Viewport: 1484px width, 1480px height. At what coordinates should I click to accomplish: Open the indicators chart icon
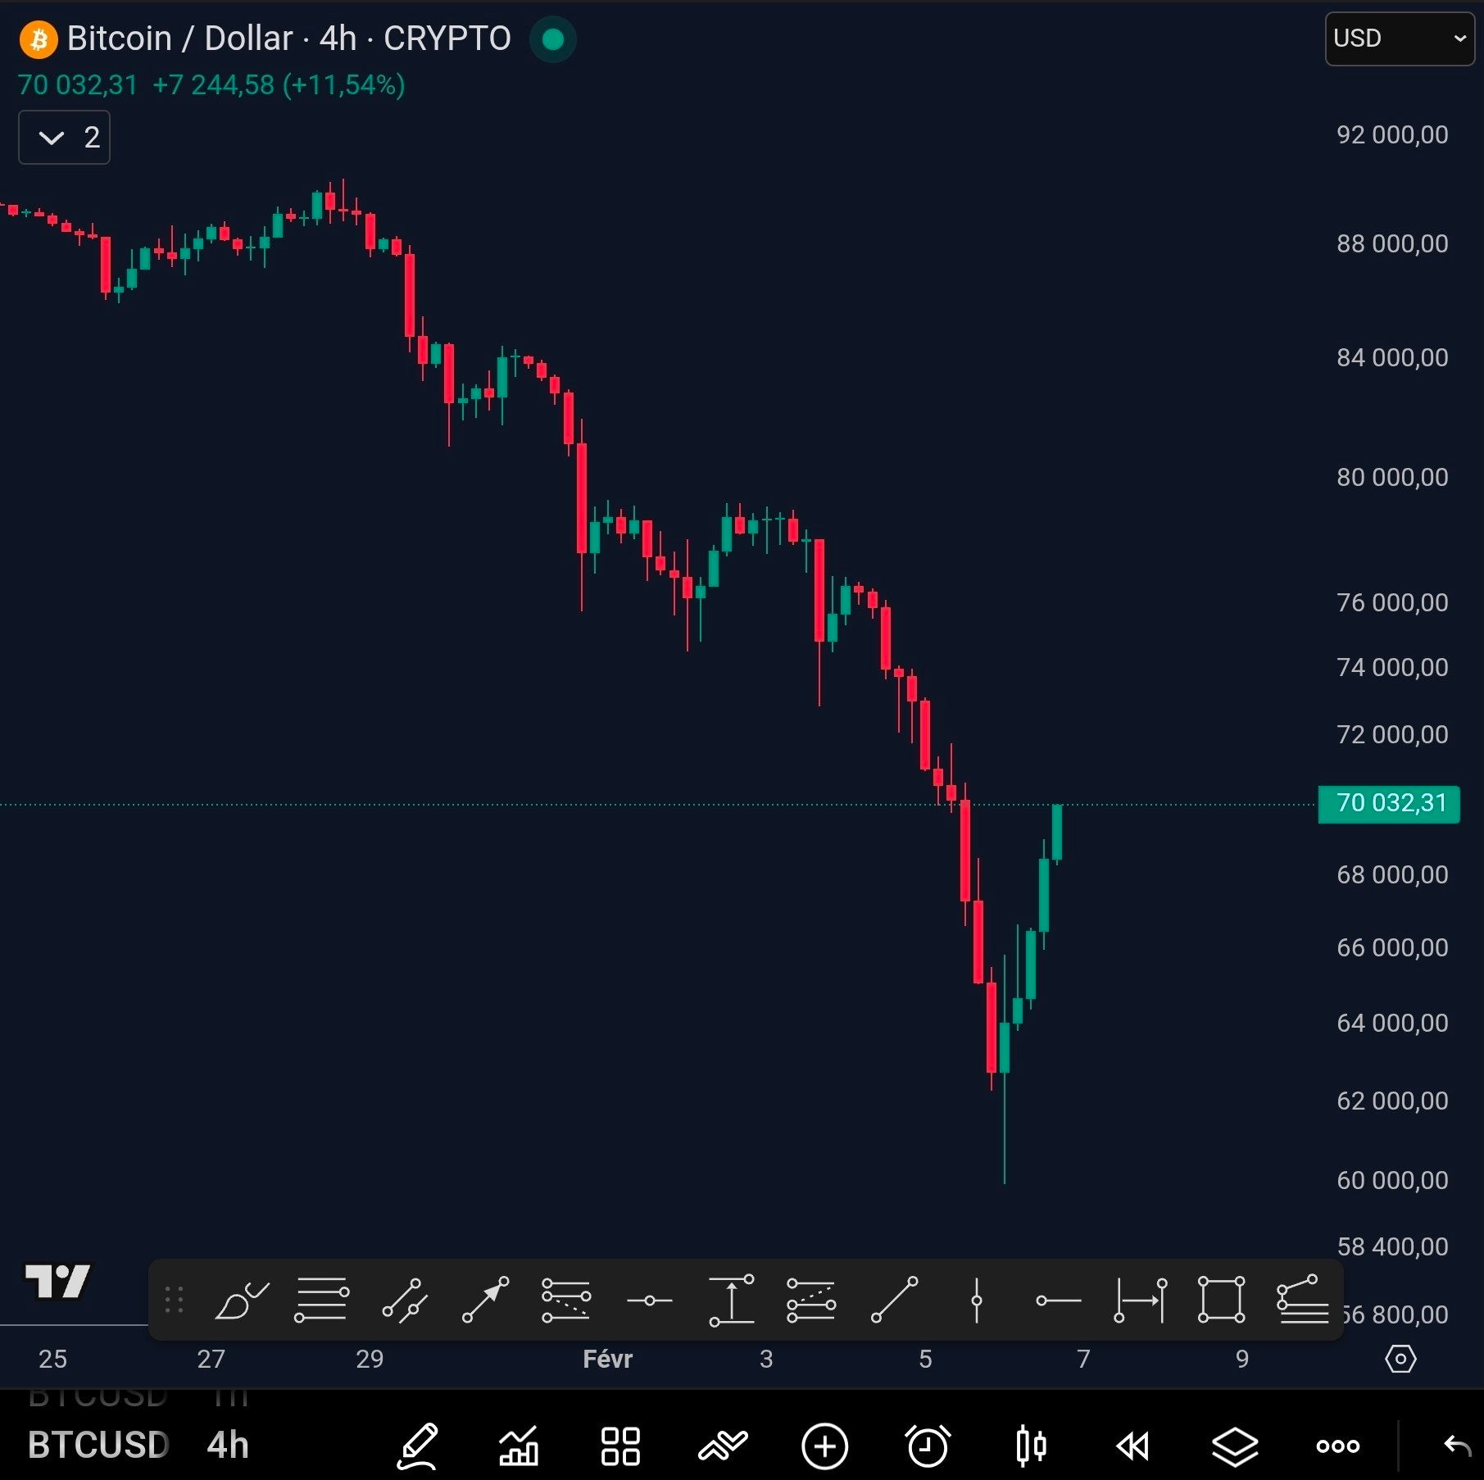(519, 1446)
